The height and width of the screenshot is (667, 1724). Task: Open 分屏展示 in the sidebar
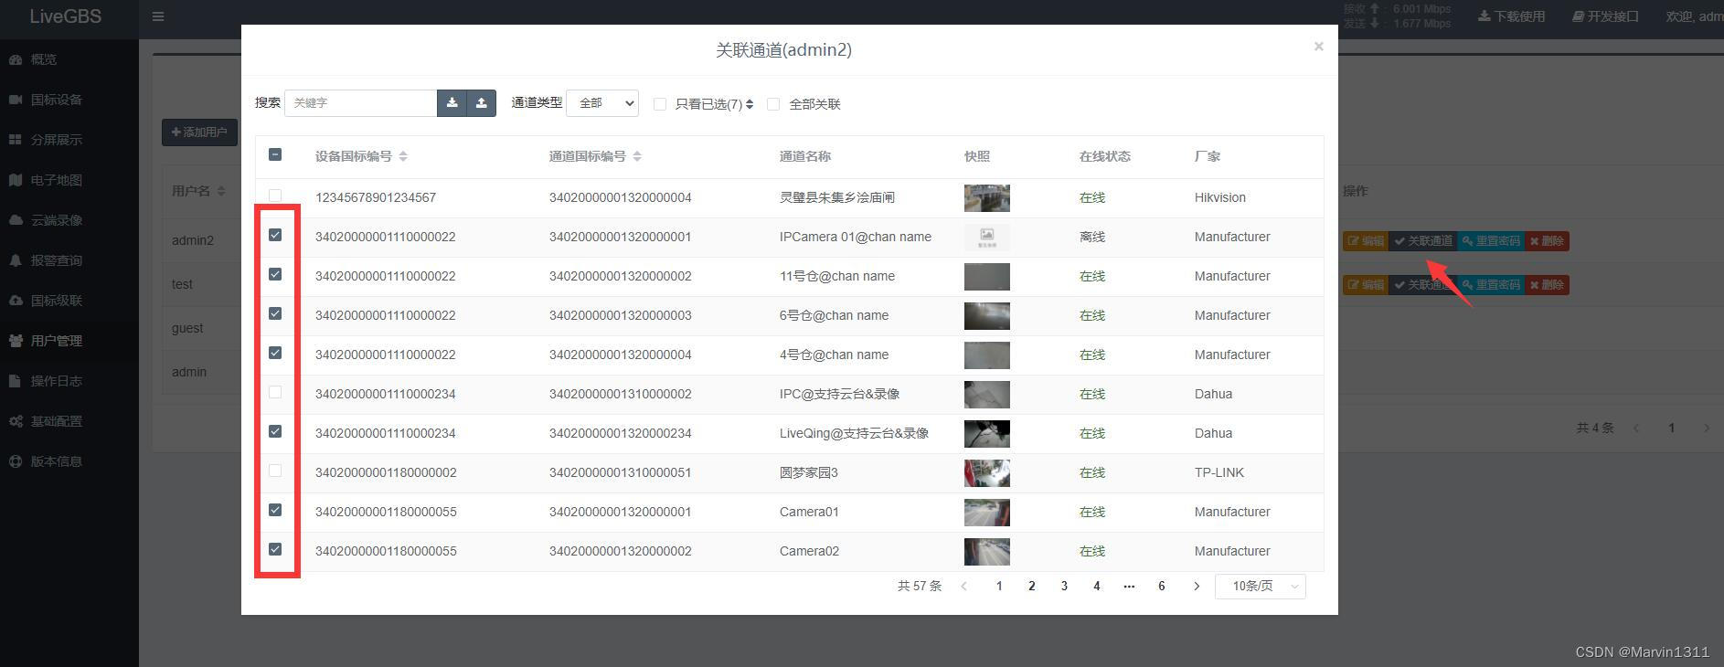point(69,140)
